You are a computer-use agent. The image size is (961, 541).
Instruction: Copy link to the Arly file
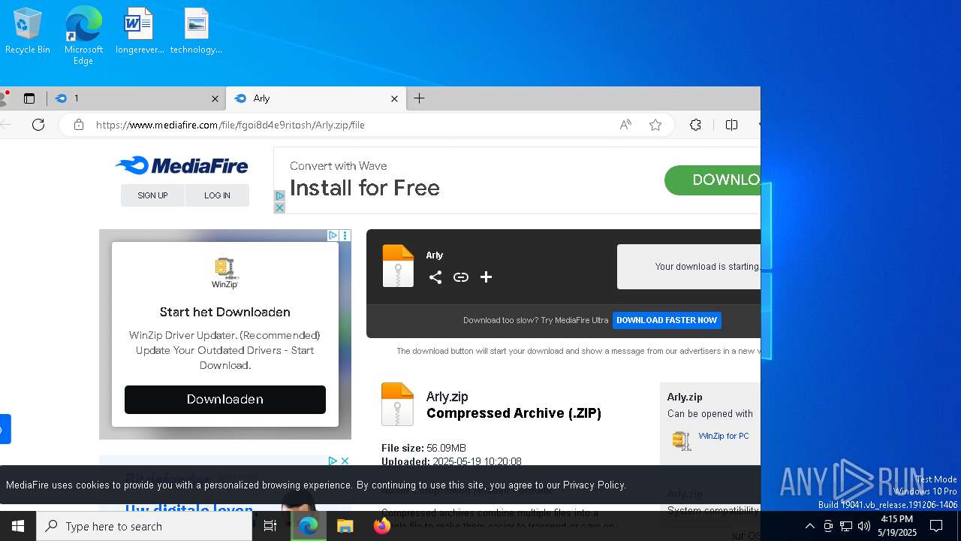[x=461, y=277]
